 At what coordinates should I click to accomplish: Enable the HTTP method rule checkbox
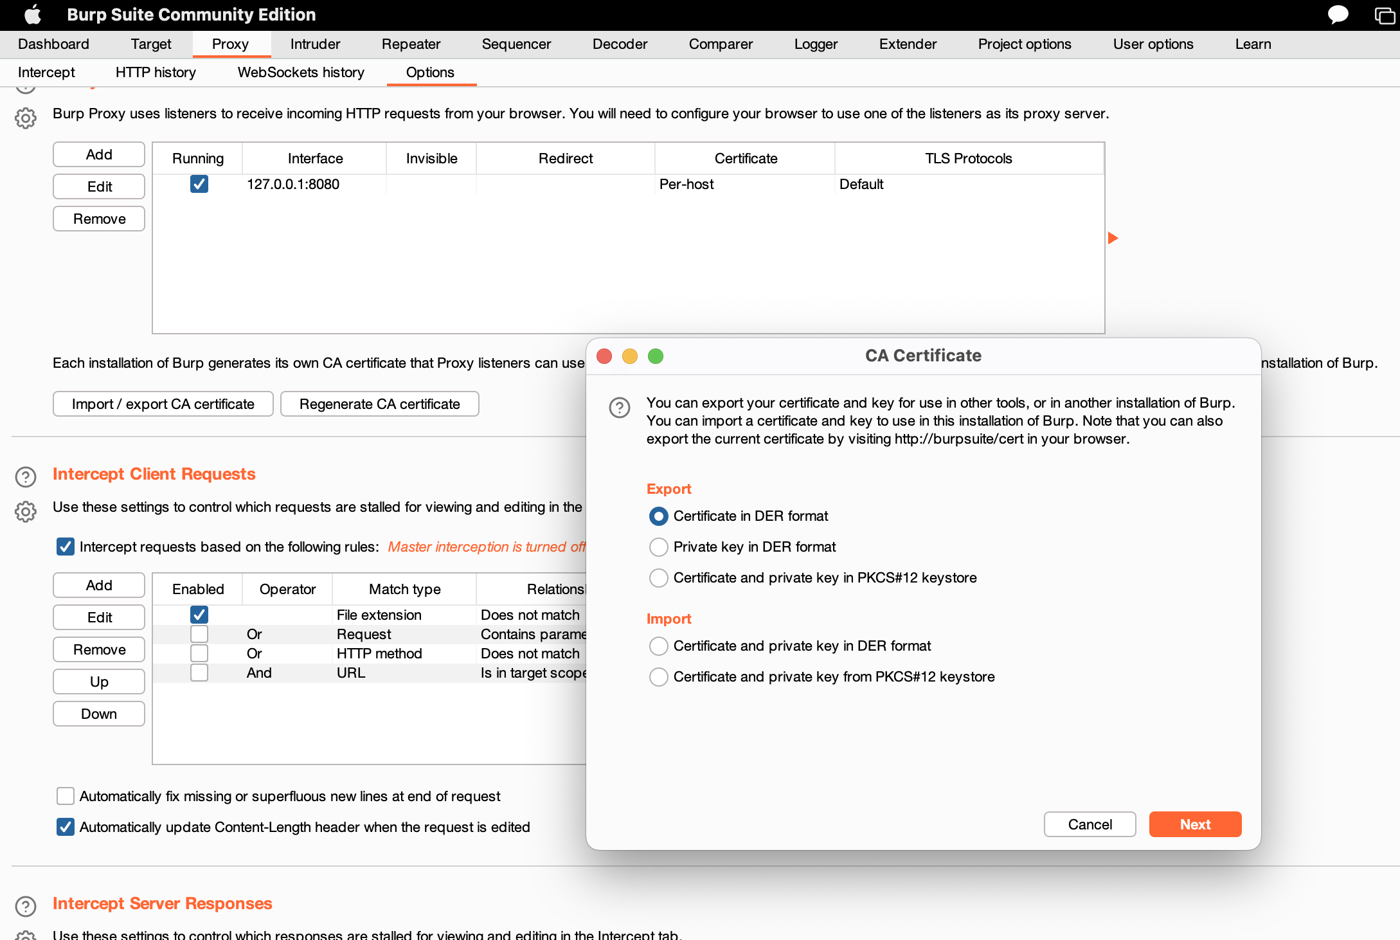pyautogui.click(x=199, y=654)
